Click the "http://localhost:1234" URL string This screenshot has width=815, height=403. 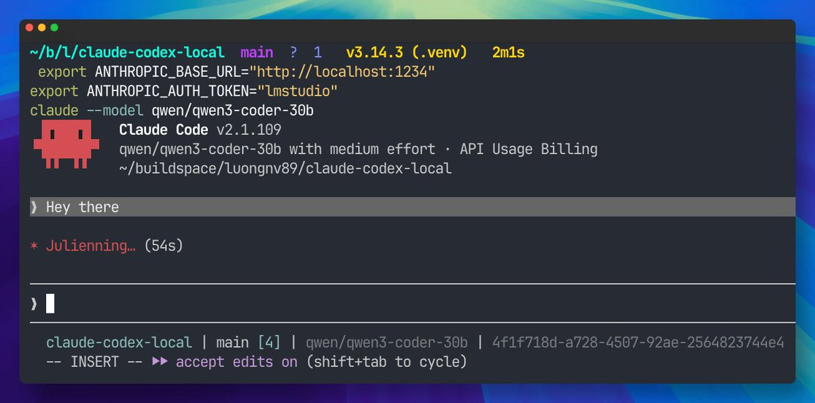[x=342, y=71]
